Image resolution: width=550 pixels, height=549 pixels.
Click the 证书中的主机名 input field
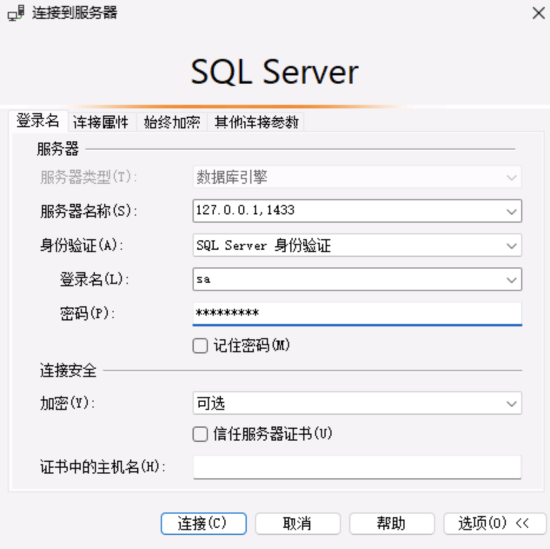click(x=357, y=467)
